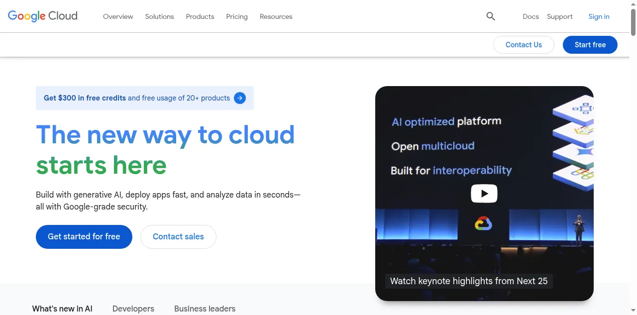This screenshot has width=637, height=315.
Task: Click the page's vertical scrollbar thumb
Action: (633, 21)
